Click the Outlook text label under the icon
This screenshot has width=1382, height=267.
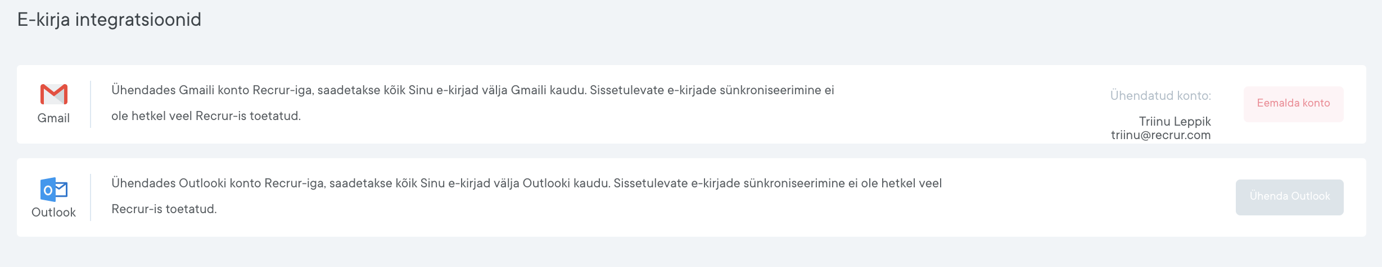[53, 213]
